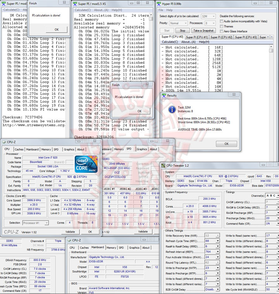Switch to Super PI [CPU #2] tab
This screenshot has width=279, height=294.
221,37
